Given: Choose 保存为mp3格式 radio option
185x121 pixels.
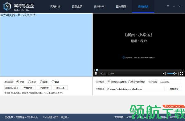Looking at the screenshot, I should (x=109, y=82).
